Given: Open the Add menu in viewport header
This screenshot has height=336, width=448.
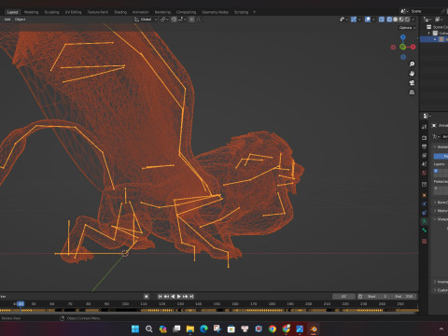Looking at the screenshot, I should coord(7,20).
